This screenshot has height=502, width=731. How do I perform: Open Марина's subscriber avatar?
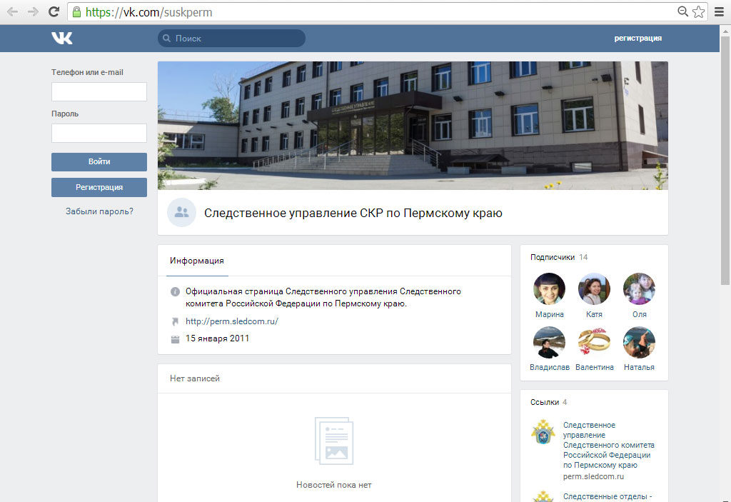coord(549,288)
